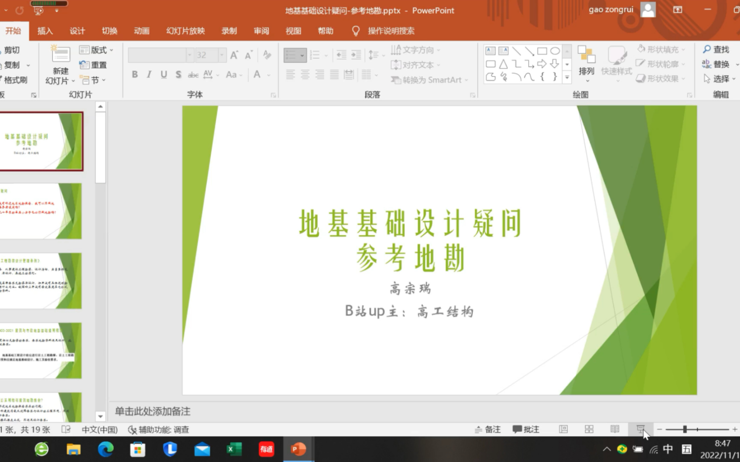Click Shape Fill (形状填充)

[x=660, y=50]
